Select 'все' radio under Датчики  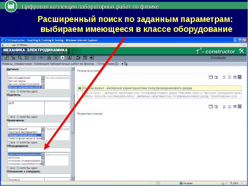[9, 91]
